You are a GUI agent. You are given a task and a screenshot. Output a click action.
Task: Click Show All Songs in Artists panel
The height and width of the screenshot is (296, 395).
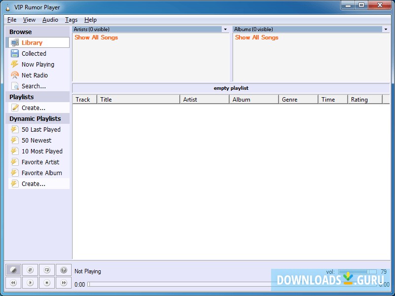[96, 37]
